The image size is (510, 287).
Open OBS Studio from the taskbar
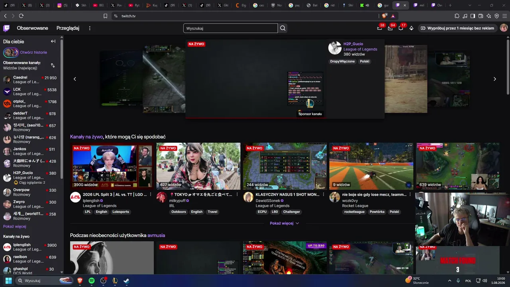tap(103, 281)
